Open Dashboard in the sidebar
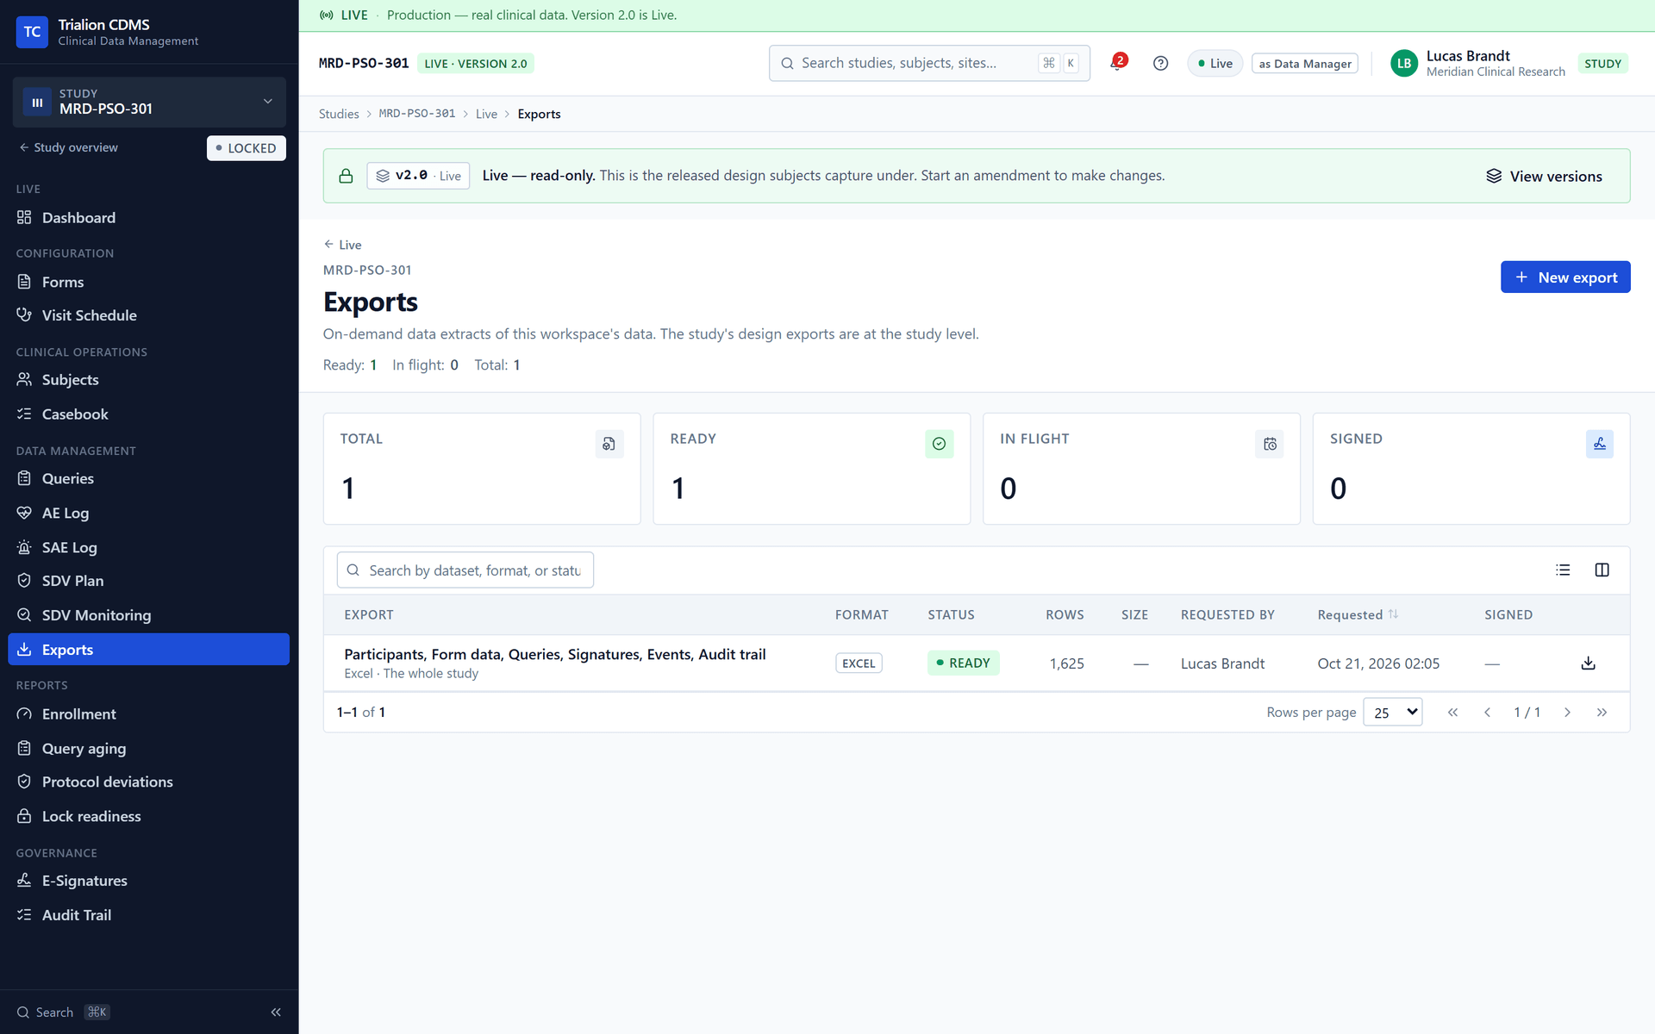This screenshot has width=1655, height=1034. (x=148, y=217)
